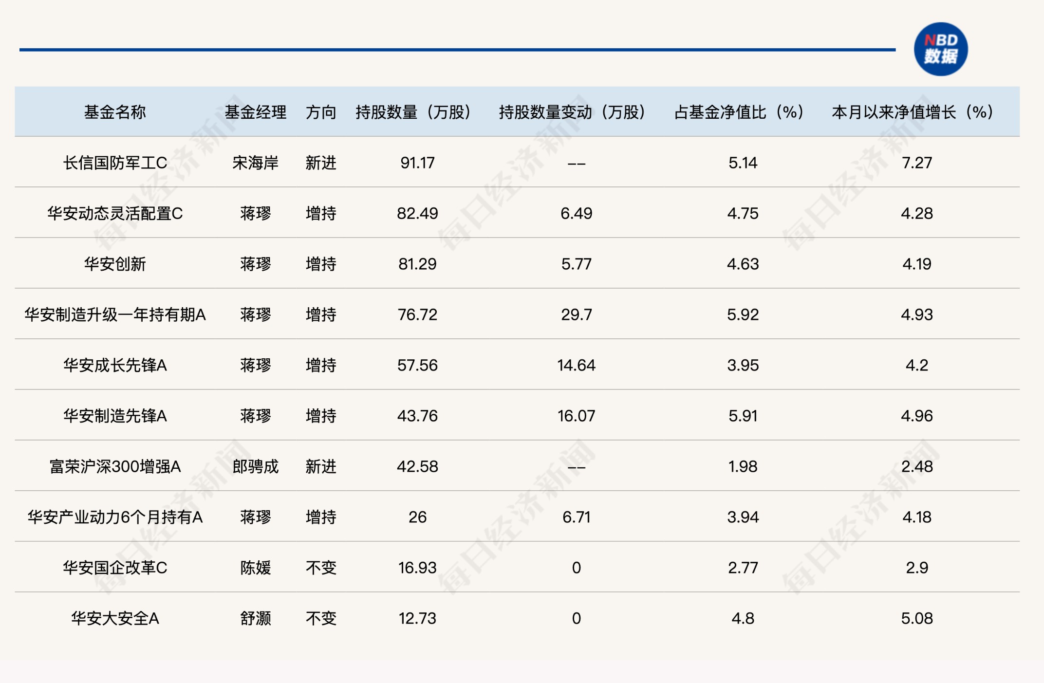Click the 华安大安全A fund name
Viewport: 1044px width, 683px height.
[115, 618]
